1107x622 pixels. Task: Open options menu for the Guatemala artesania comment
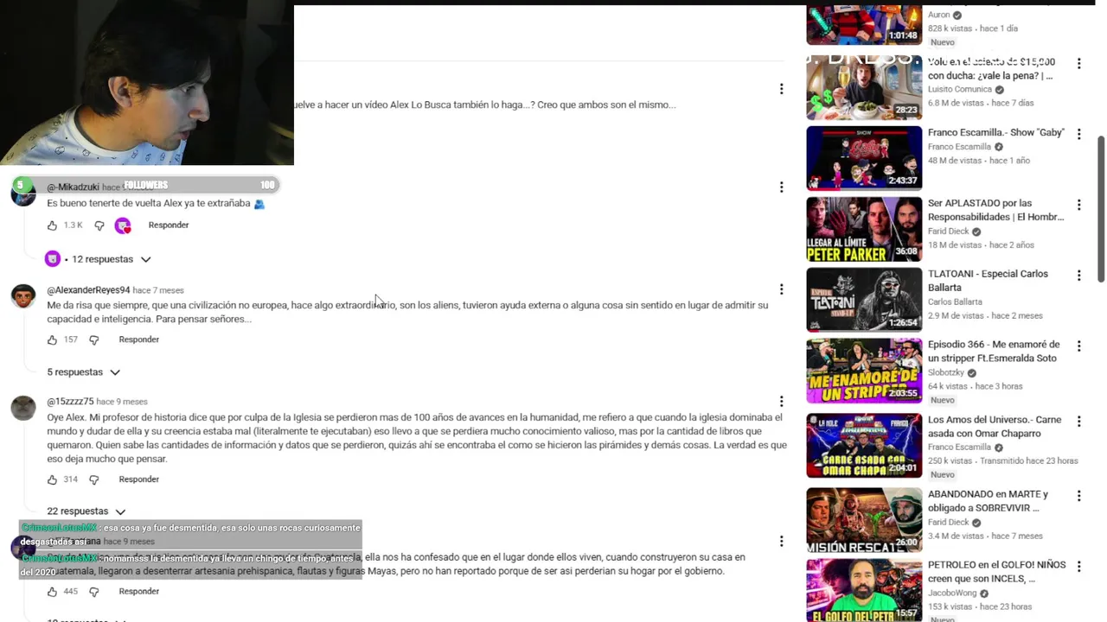tap(781, 542)
